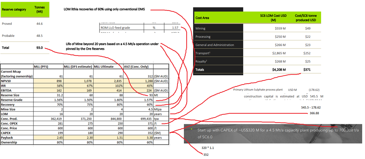This screenshot has width=365, height=159.
Task: Click the G&A LOM cost $266 M
Action: 280,45
